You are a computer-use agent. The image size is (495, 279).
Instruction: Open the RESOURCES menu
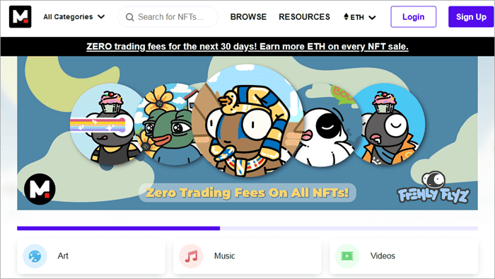click(x=304, y=17)
